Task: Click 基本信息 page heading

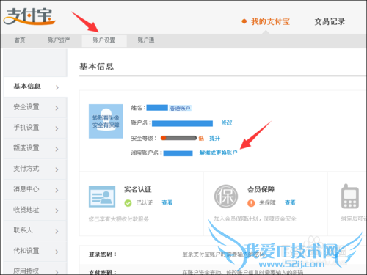Action: tap(96, 67)
